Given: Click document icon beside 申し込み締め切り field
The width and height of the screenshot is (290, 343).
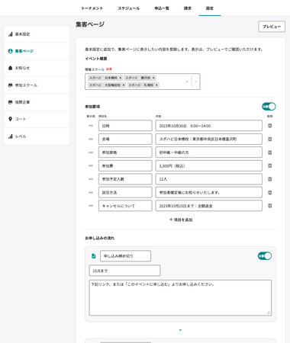Looking at the screenshot, I should 94,256.
